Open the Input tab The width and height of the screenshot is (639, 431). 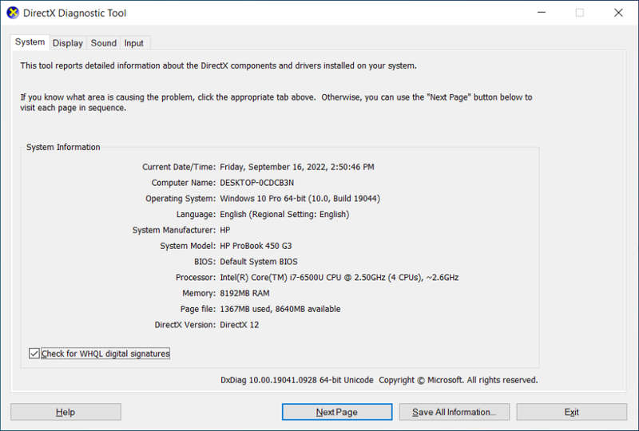click(133, 43)
